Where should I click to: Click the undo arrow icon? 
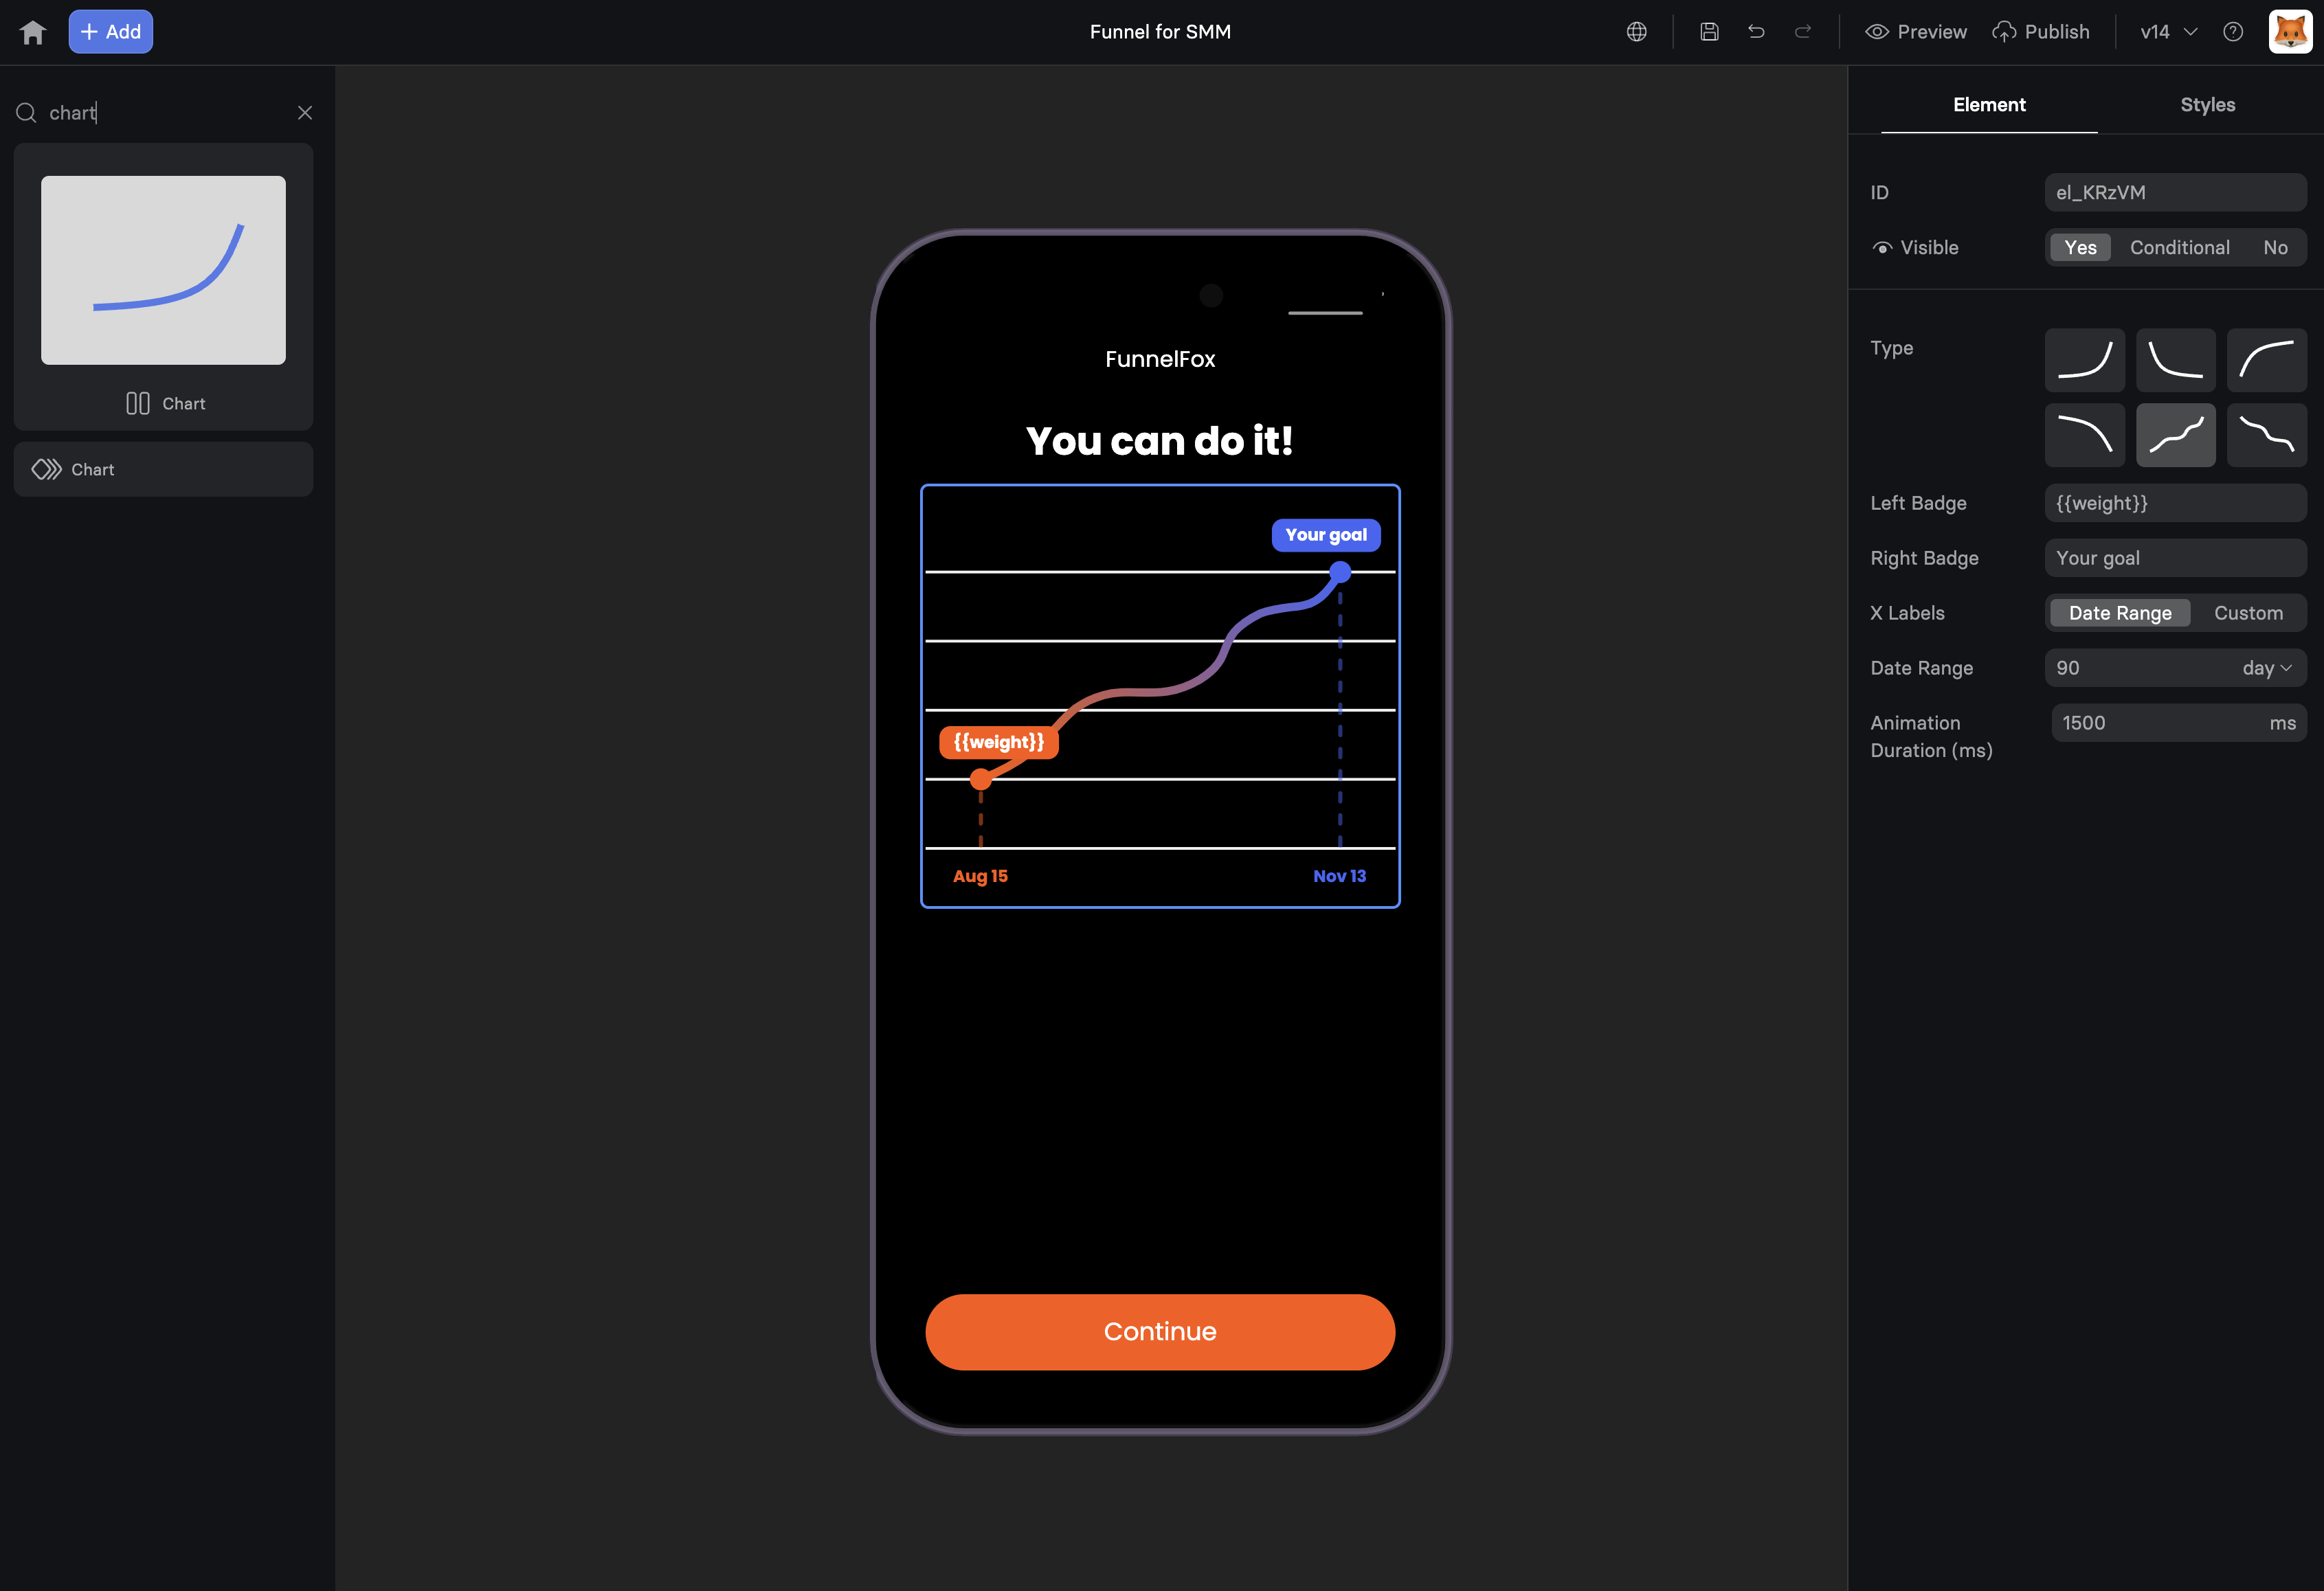(1756, 32)
